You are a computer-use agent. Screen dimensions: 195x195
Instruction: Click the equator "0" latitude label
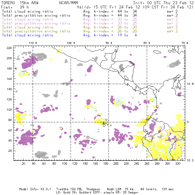(x=188, y=122)
